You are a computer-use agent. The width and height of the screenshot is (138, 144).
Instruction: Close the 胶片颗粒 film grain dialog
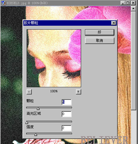coord(113,23)
